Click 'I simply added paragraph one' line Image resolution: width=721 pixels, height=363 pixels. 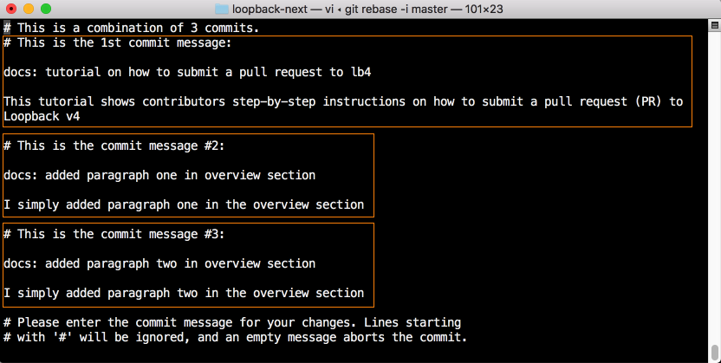[x=184, y=204]
